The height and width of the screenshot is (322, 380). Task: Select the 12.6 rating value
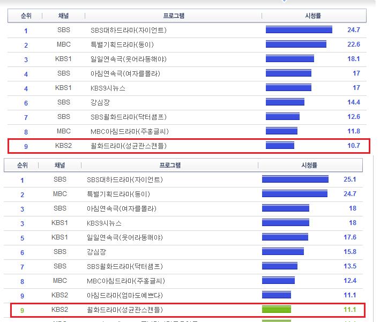(354, 117)
